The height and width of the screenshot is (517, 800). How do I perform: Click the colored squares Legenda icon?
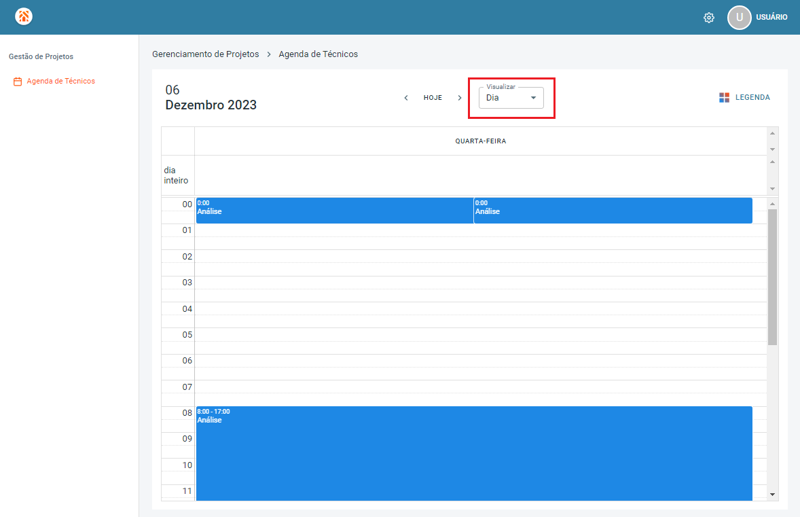(x=724, y=97)
